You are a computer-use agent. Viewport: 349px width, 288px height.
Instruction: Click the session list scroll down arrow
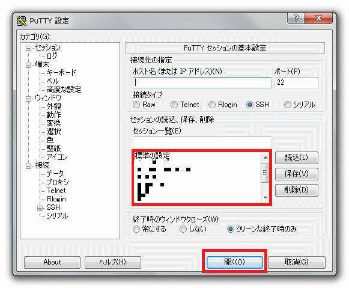tap(266, 197)
